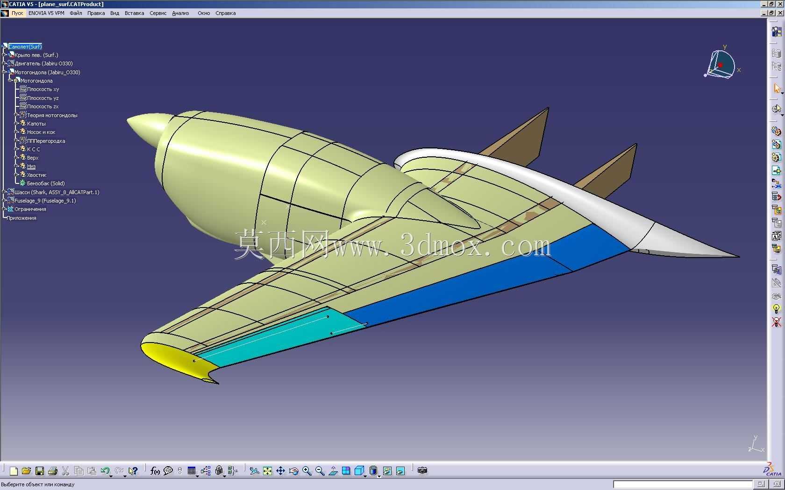Zoom out with the magnifier minus icon

[x=320, y=471]
